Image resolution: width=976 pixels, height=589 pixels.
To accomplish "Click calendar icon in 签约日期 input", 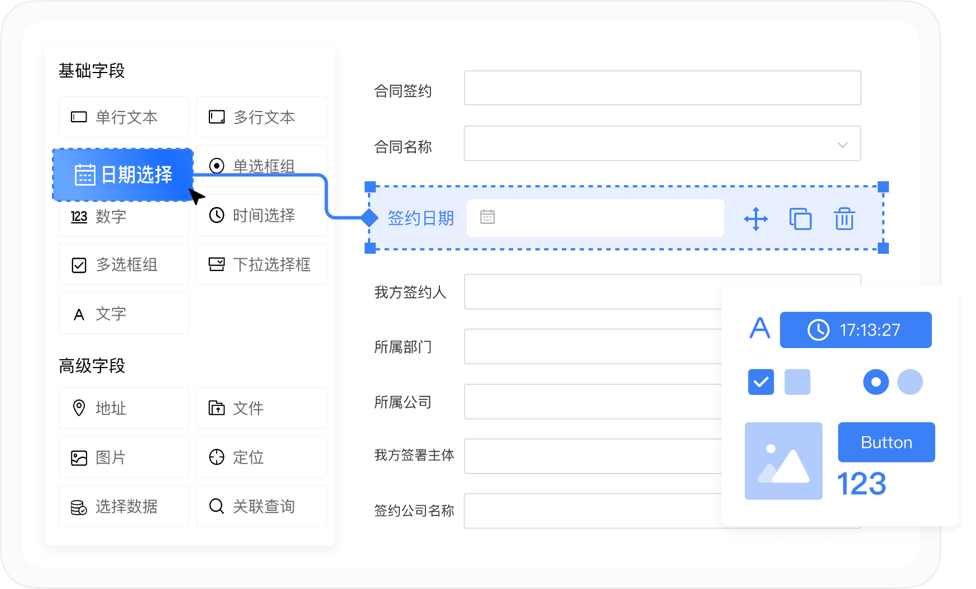I will coord(487,217).
